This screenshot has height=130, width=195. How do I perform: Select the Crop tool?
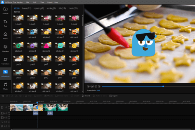tap(28, 96)
